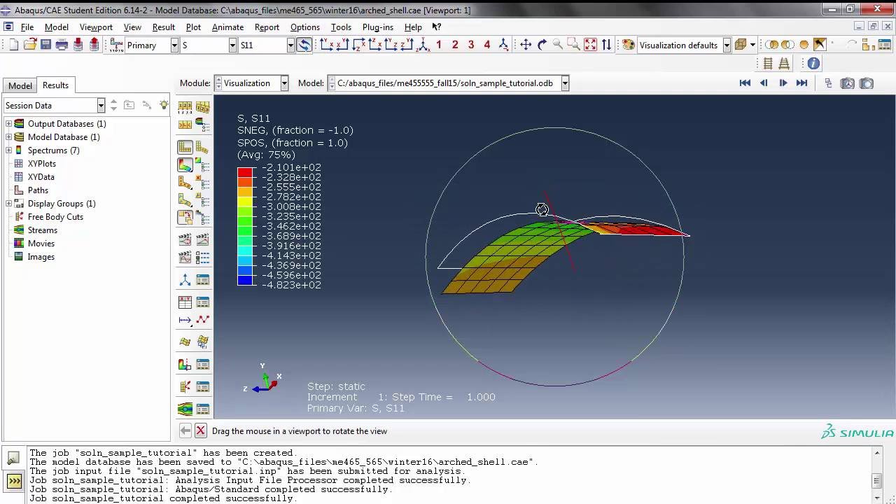Click the Replace Selected display group circle icon
Screen dimensions: 896x504
pos(804,45)
